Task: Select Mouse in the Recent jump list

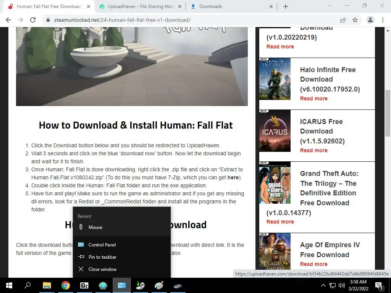Action: (x=122, y=227)
